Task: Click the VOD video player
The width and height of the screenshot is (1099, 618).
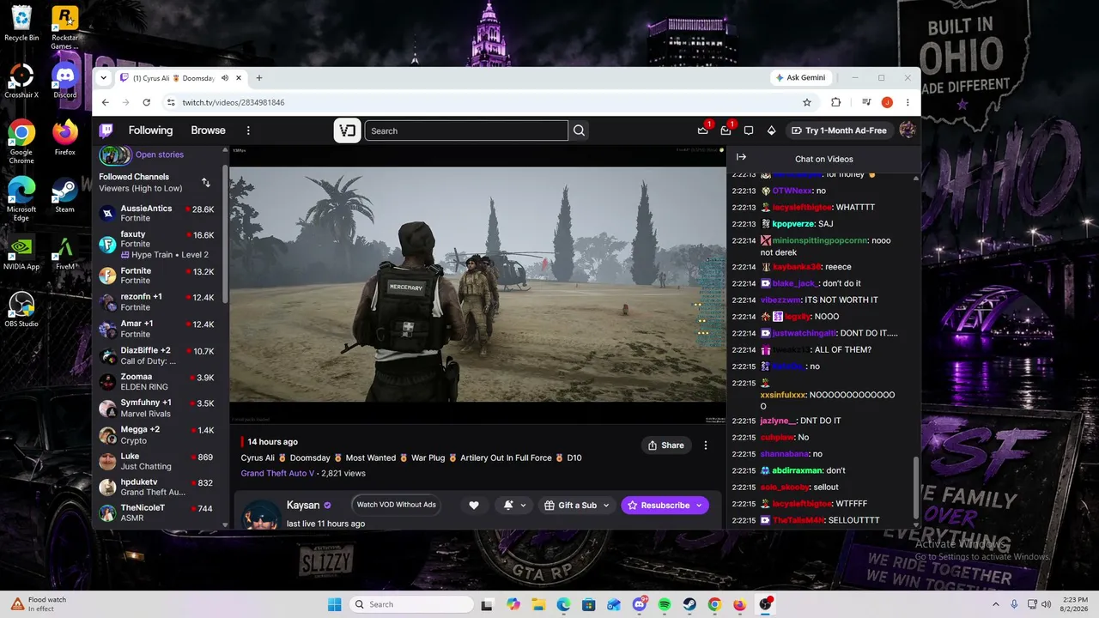Action: 477,284
